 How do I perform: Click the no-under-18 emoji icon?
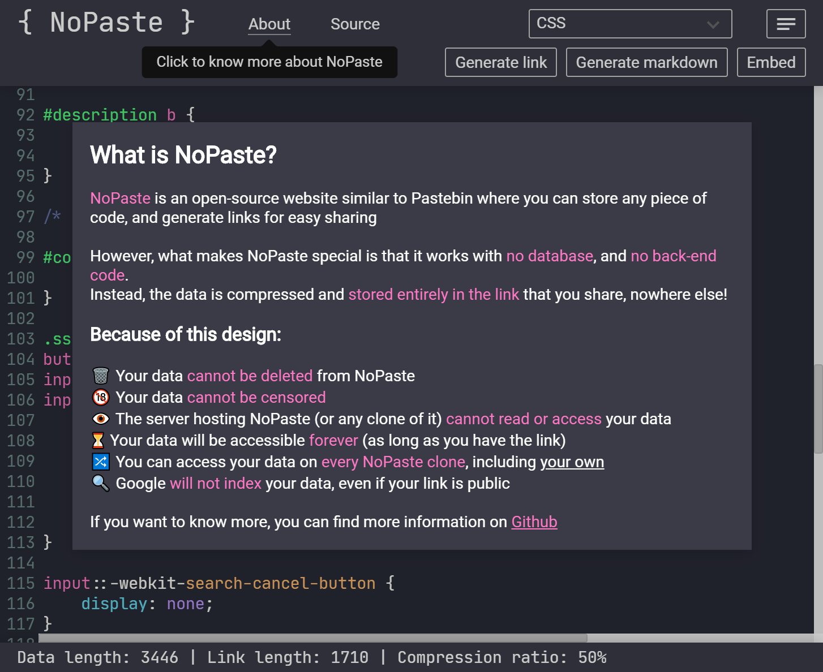pos(100,397)
